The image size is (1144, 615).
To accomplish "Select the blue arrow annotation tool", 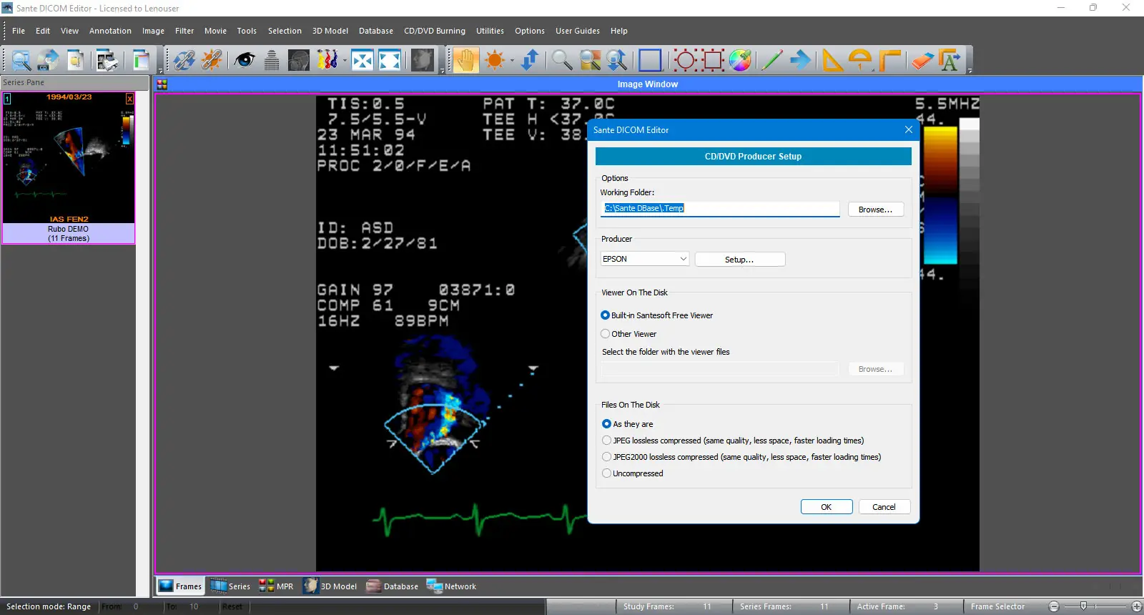I will (801, 60).
